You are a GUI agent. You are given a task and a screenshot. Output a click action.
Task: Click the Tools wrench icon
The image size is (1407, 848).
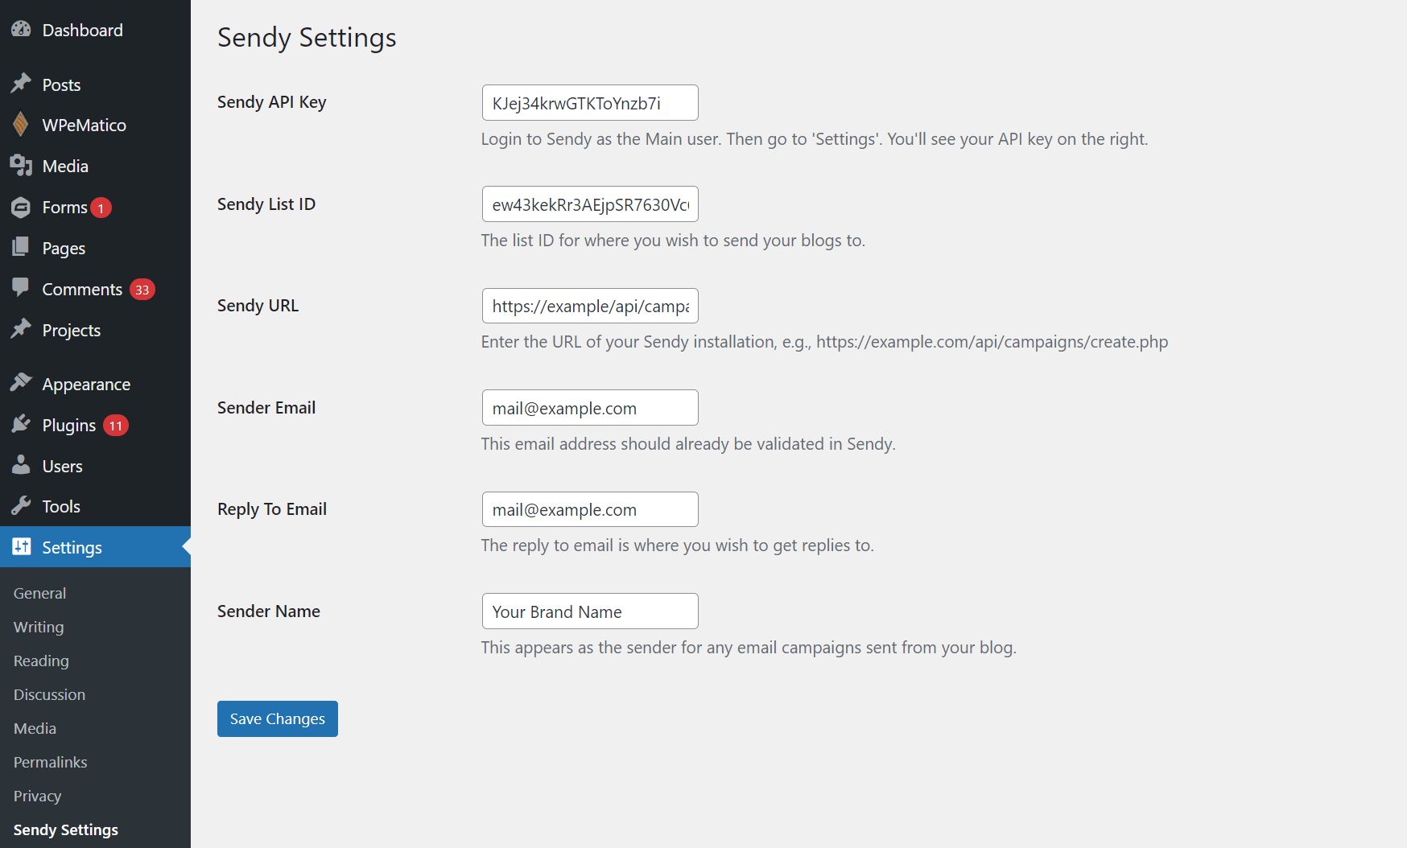click(x=21, y=506)
